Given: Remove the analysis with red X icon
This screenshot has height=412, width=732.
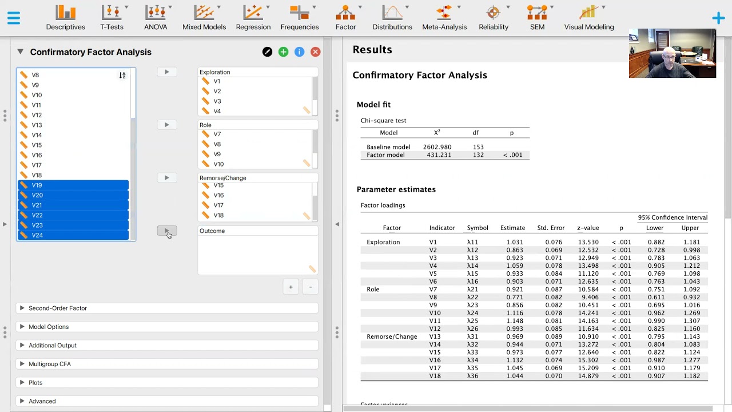Looking at the screenshot, I should click(315, 52).
